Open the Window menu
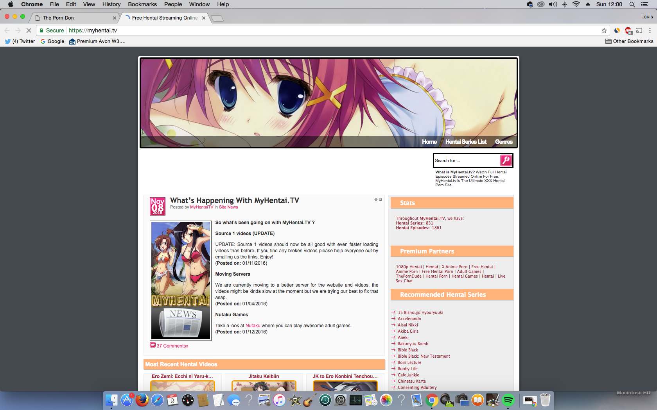This screenshot has height=410, width=657. [x=199, y=4]
